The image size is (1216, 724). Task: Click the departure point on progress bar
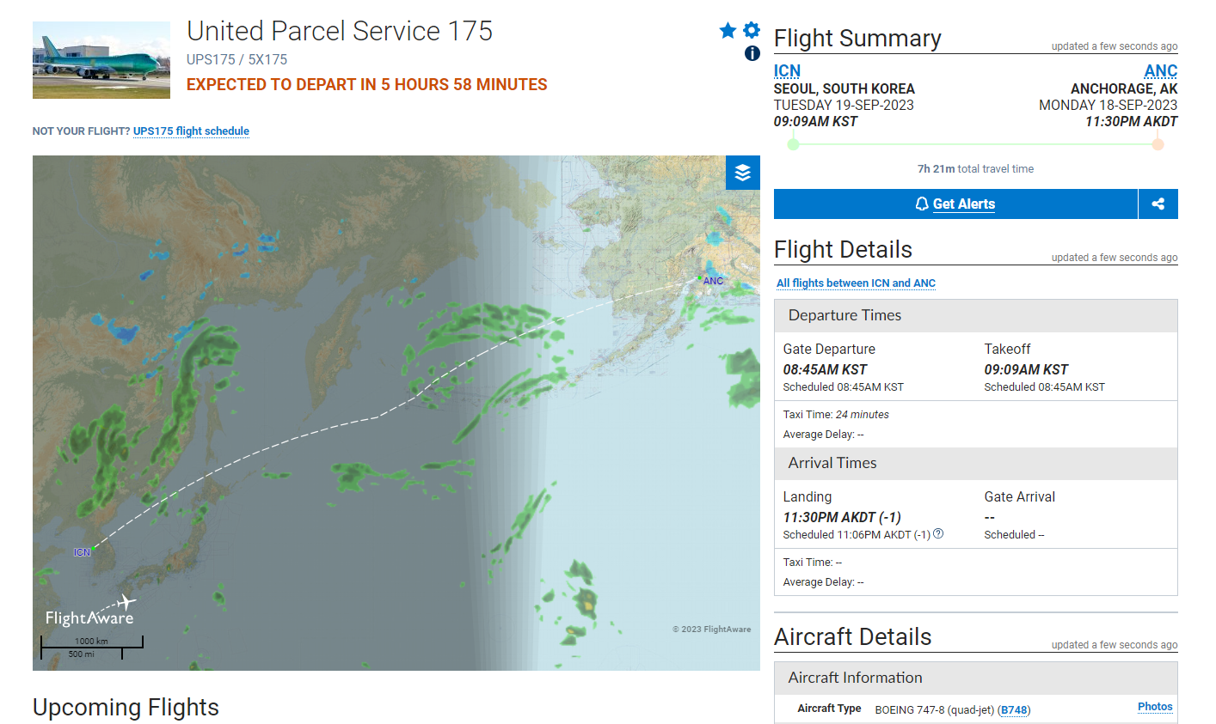(x=793, y=144)
